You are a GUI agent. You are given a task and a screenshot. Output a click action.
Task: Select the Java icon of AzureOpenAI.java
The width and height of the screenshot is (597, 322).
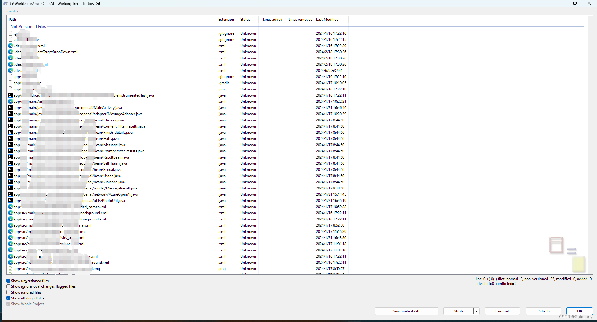pyautogui.click(x=11, y=194)
